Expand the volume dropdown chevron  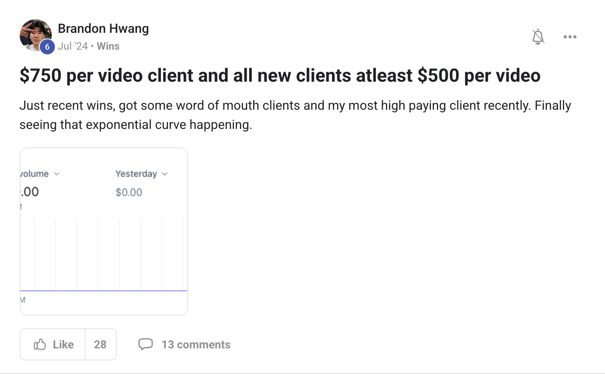[x=57, y=174]
